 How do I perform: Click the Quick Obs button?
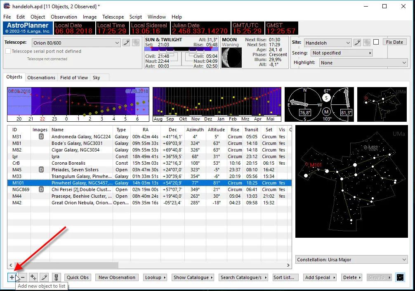[78, 277]
